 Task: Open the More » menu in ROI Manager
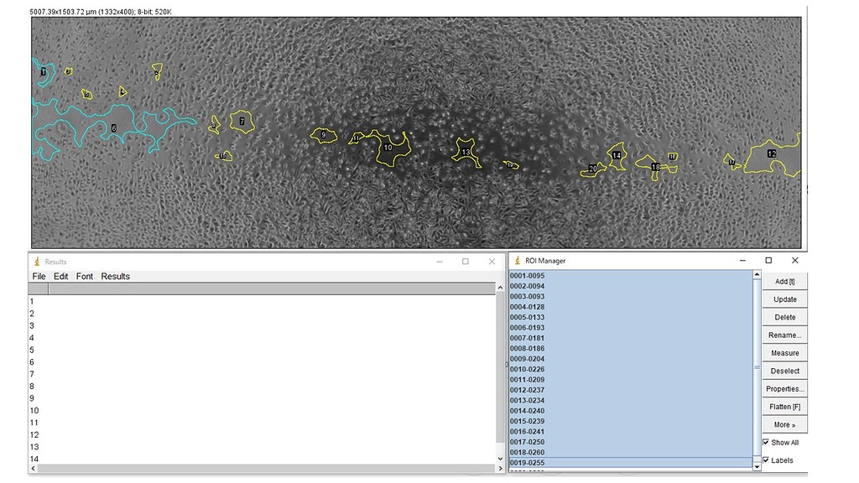tap(784, 424)
